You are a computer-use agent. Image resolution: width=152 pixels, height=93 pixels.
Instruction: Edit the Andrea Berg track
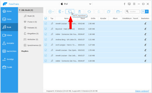coord(145,39)
